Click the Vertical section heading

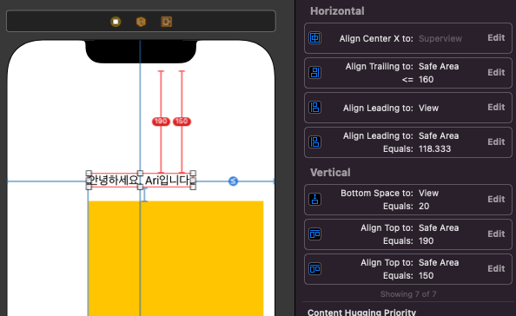330,173
